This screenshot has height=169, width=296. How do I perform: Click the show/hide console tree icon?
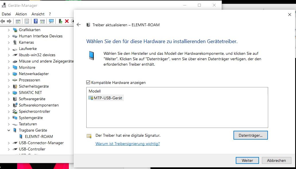click(18, 21)
